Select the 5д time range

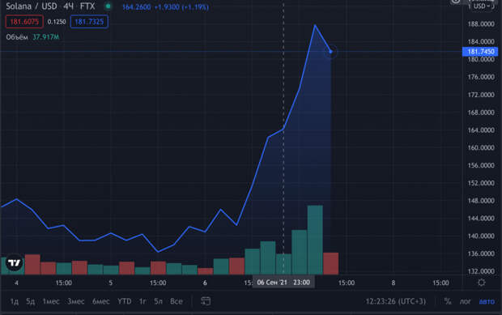(31, 301)
